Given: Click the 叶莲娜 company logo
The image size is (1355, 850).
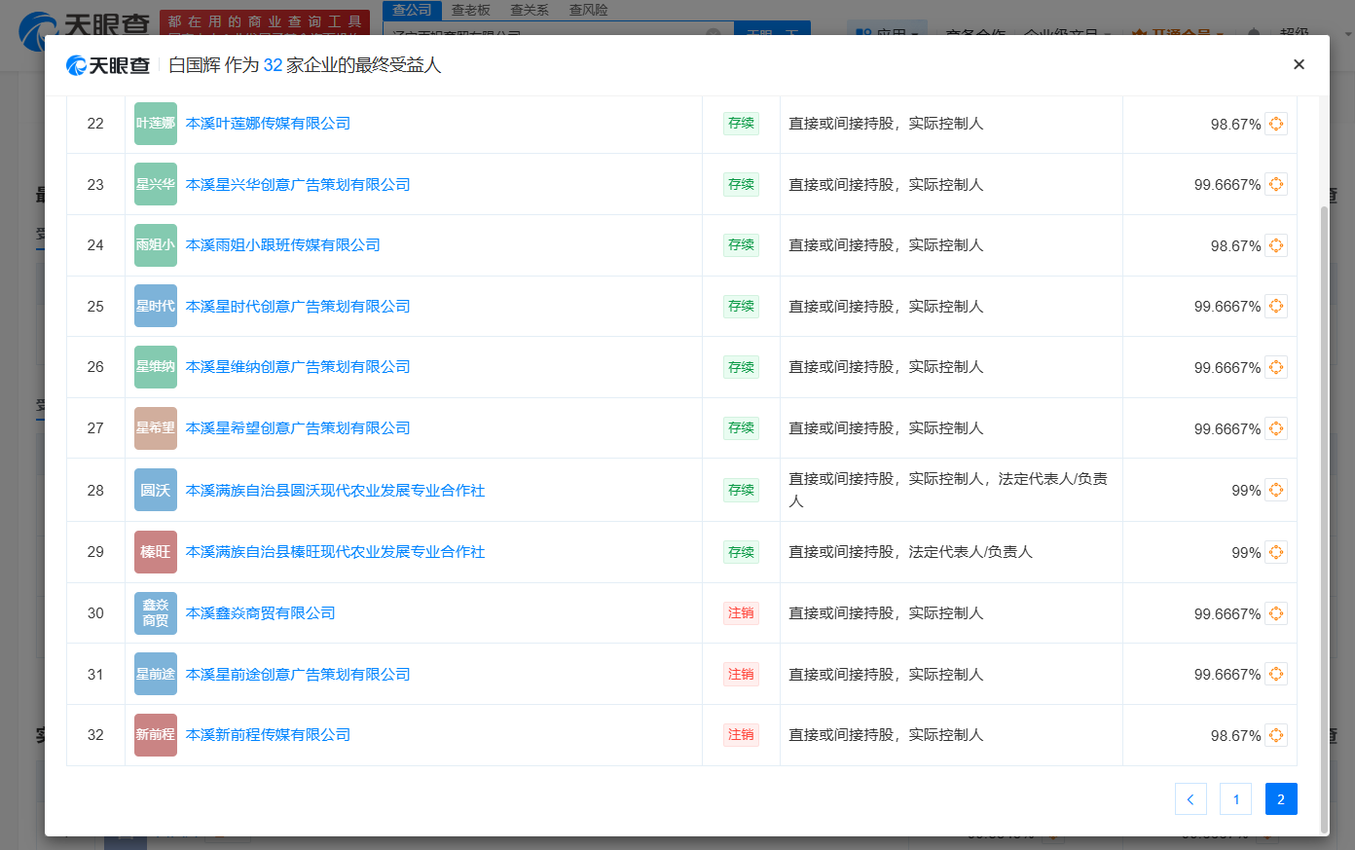Looking at the screenshot, I should 156,124.
